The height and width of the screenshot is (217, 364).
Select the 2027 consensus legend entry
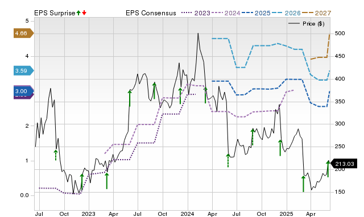[316, 13]
